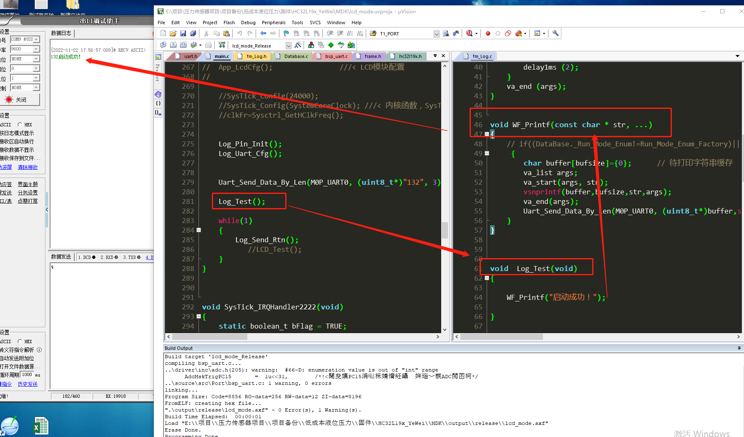Click the 关闭 port button

[x=20, y=100]
